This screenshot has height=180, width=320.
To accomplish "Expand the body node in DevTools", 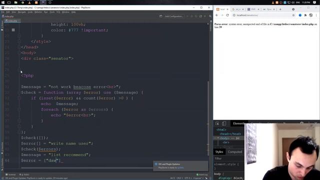I will point(218,138).
